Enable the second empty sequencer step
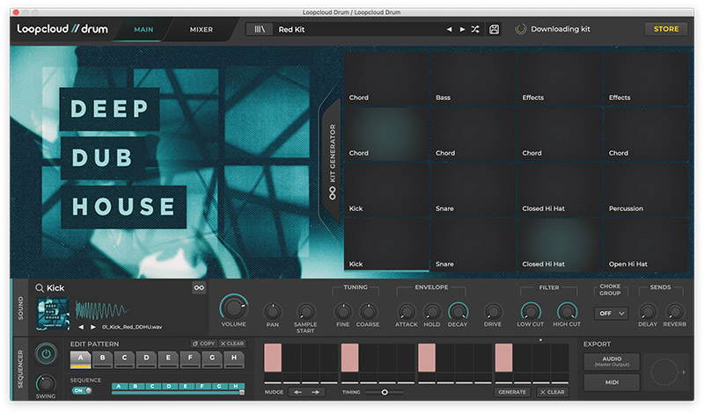704x413 pixels. pos(292,358)
